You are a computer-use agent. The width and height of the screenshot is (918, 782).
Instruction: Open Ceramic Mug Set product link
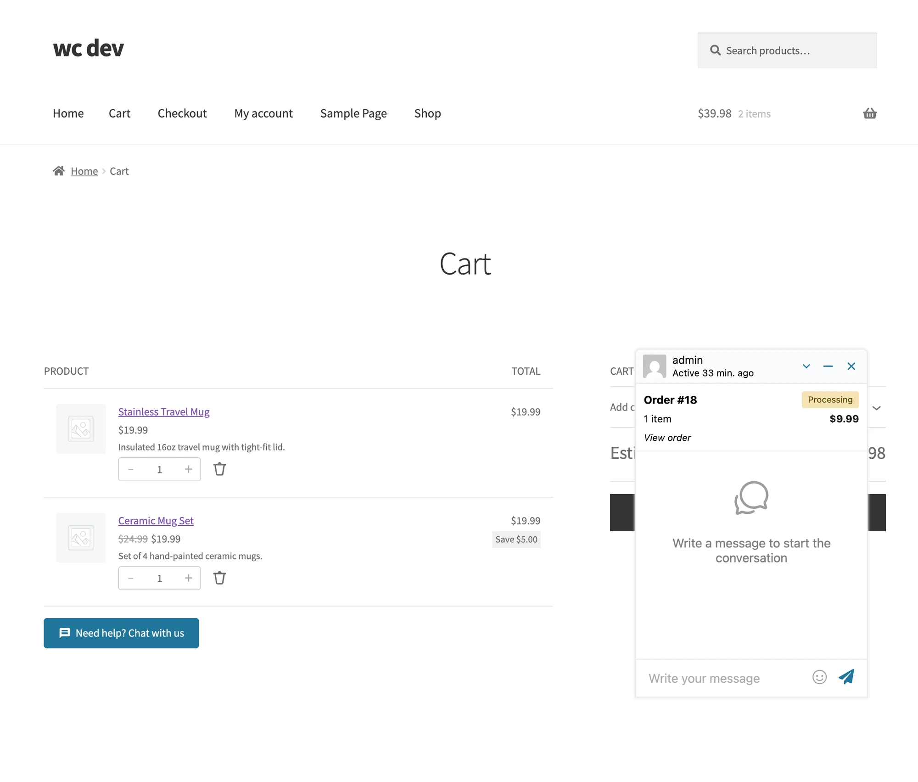point(156,520)
